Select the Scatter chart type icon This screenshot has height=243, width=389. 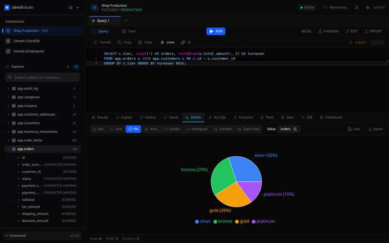(x=166, y=129)
